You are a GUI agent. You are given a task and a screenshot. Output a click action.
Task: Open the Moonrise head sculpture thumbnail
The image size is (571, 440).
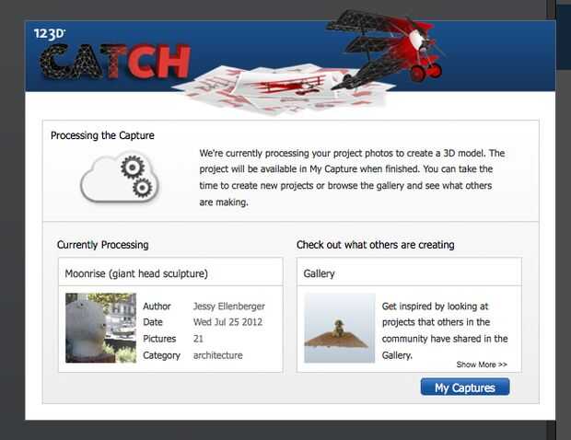[101, 328]
